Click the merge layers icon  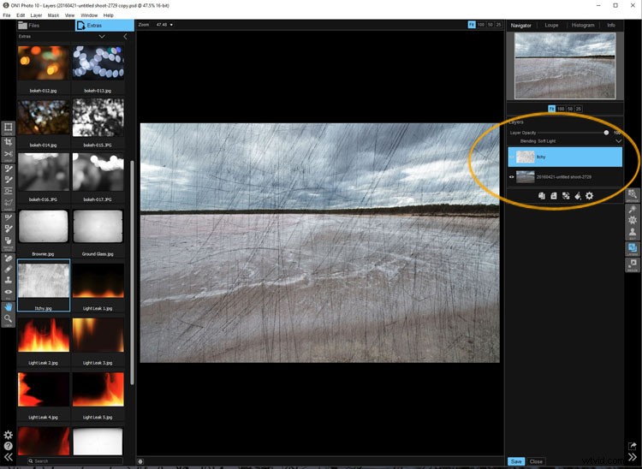[566, 196]
